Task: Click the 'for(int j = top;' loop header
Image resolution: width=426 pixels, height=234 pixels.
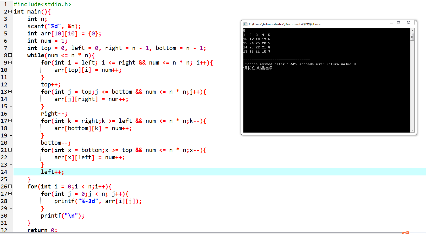Action: point(124,92)
